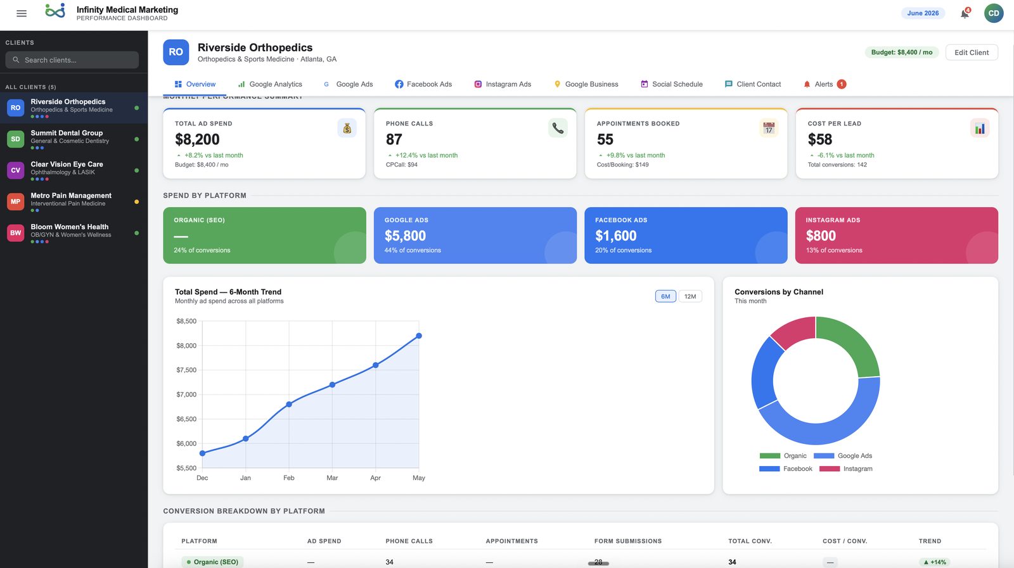Click the Google Ads $5,800 spend card
The image size is (1014, 568).
click(475, 236)
